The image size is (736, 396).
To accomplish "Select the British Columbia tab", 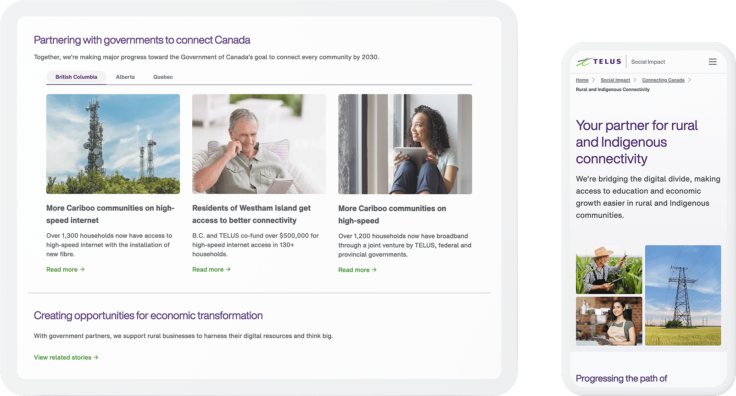I will (76, 77).
